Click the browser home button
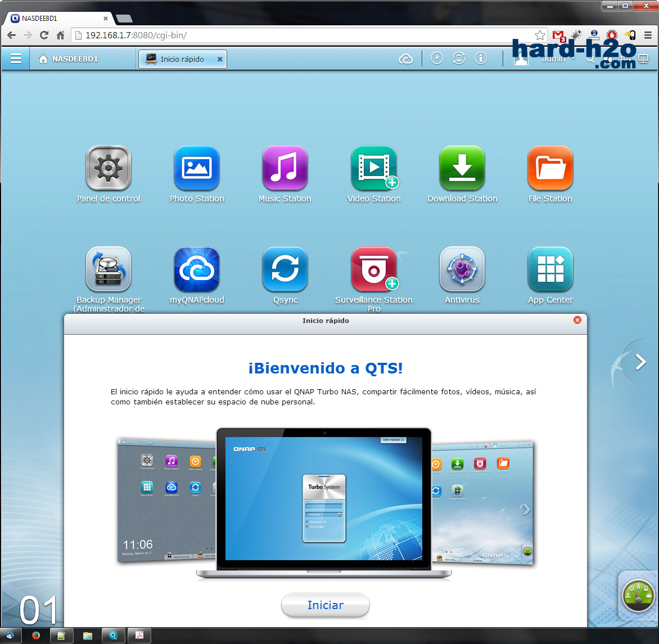Image resolution: width=659 pixels, height=644 pixels. pyautogui.click(x=61, y=35)
